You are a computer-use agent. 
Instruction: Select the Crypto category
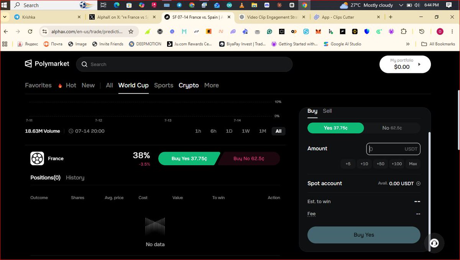tap(189, 86)
